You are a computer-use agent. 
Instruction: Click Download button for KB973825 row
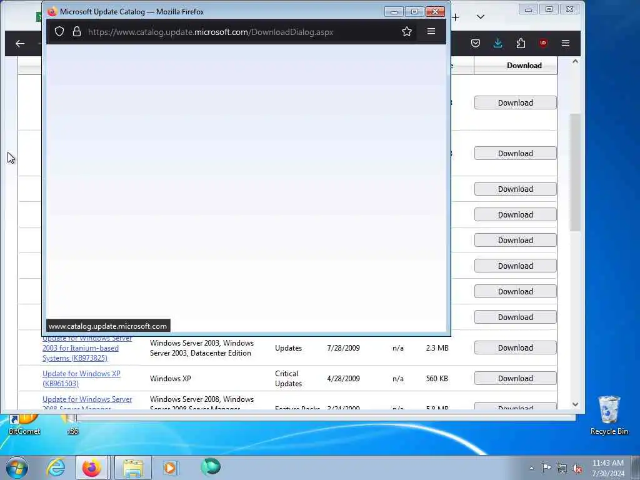coord(515,347)
